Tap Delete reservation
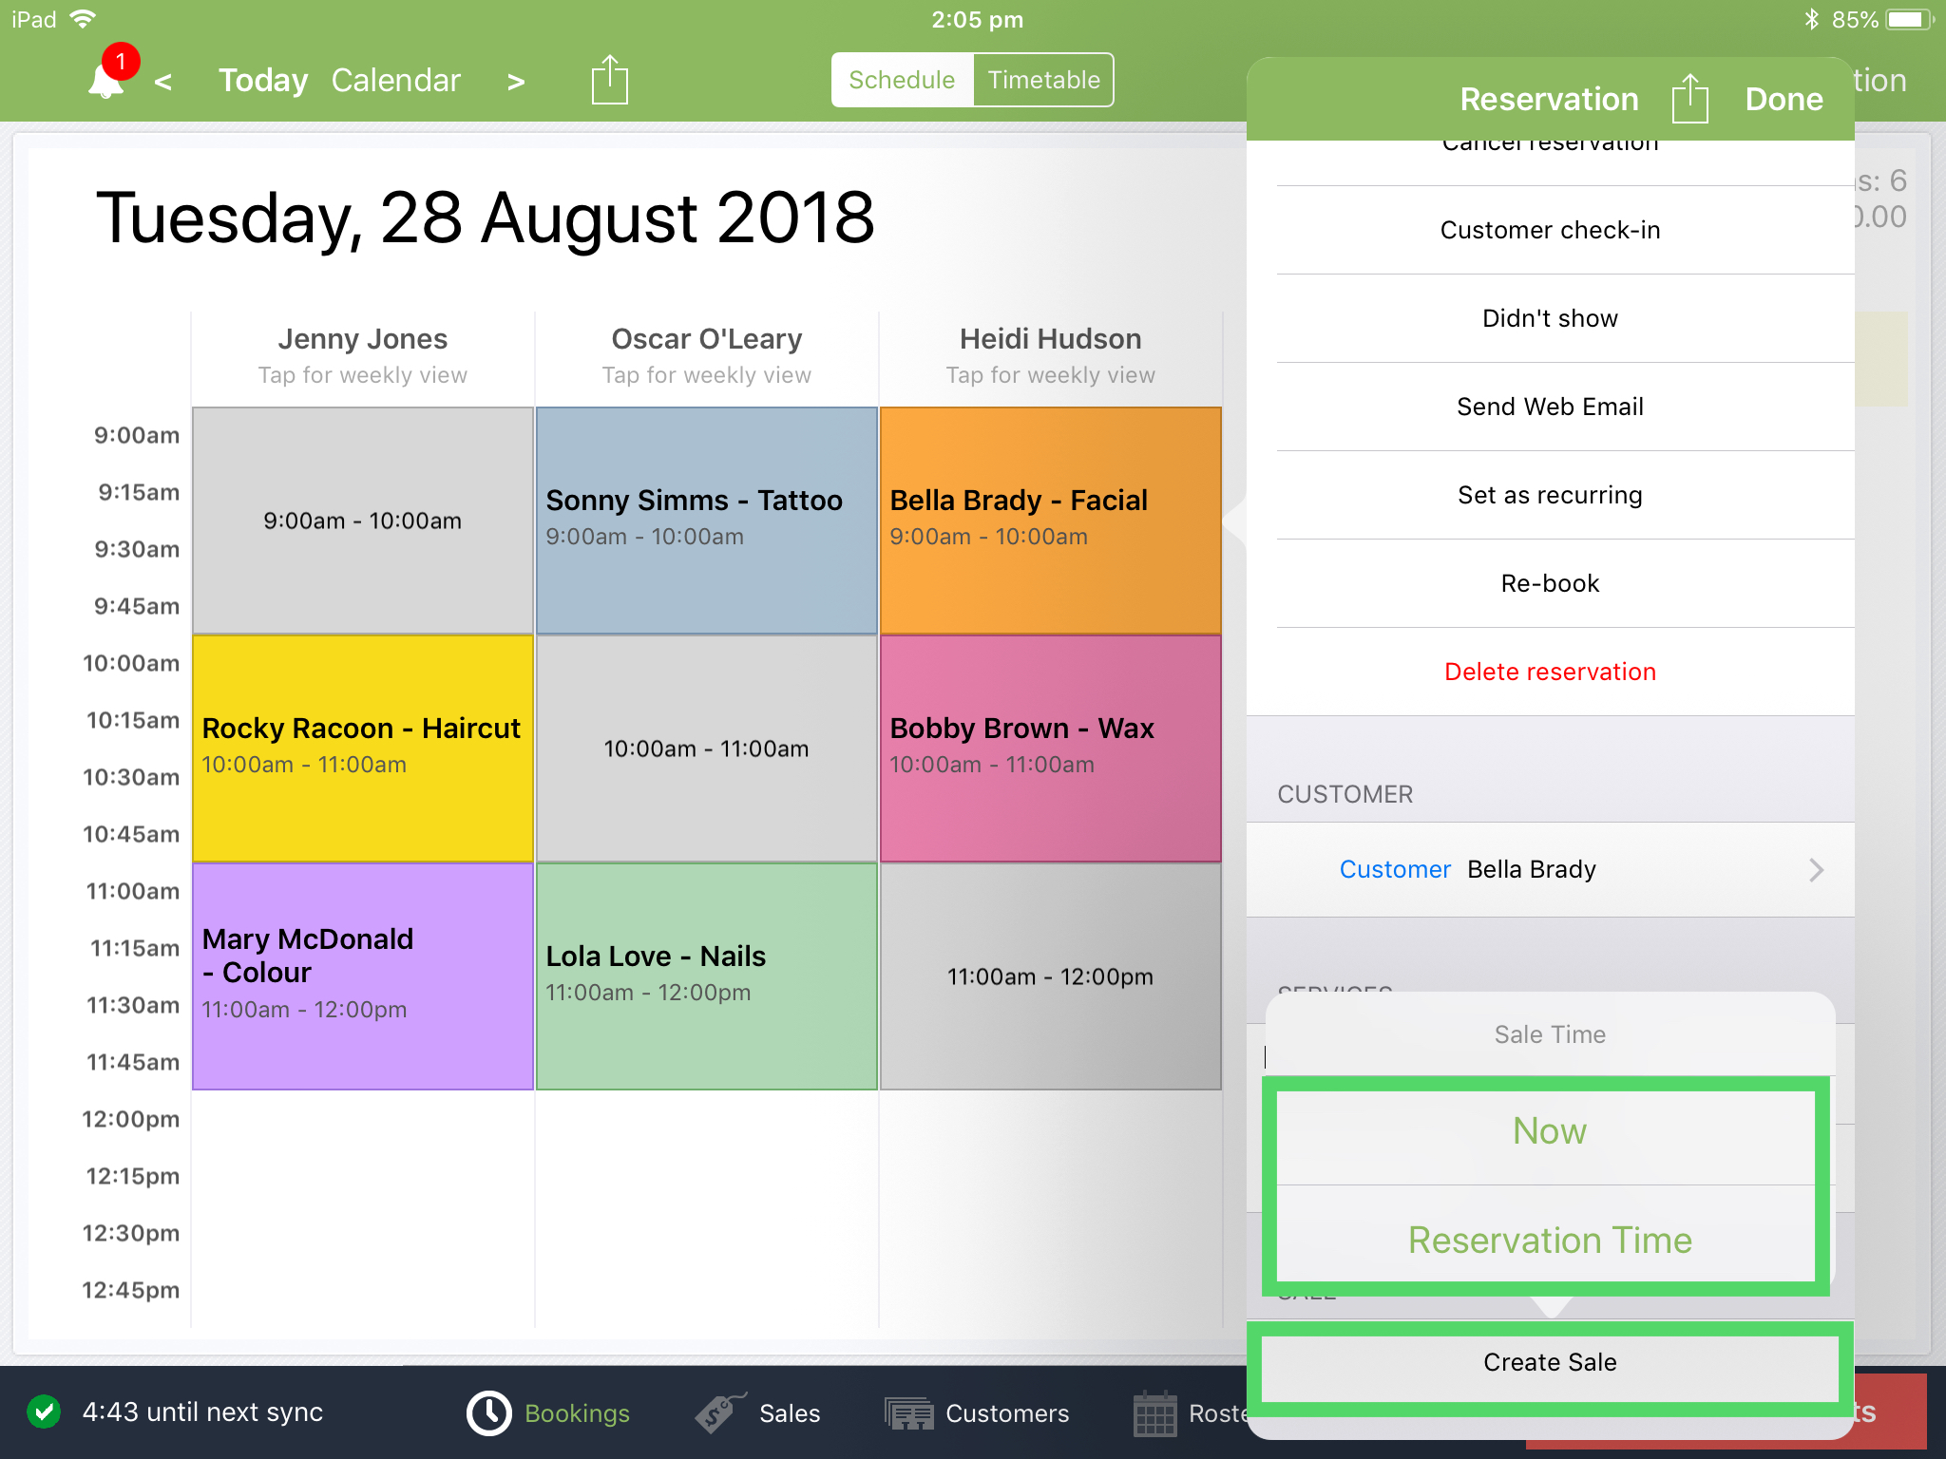1946x1459 pixels. (1551, 672)
